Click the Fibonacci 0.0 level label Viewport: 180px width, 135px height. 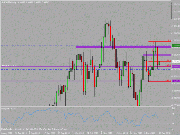pos(169,40)
